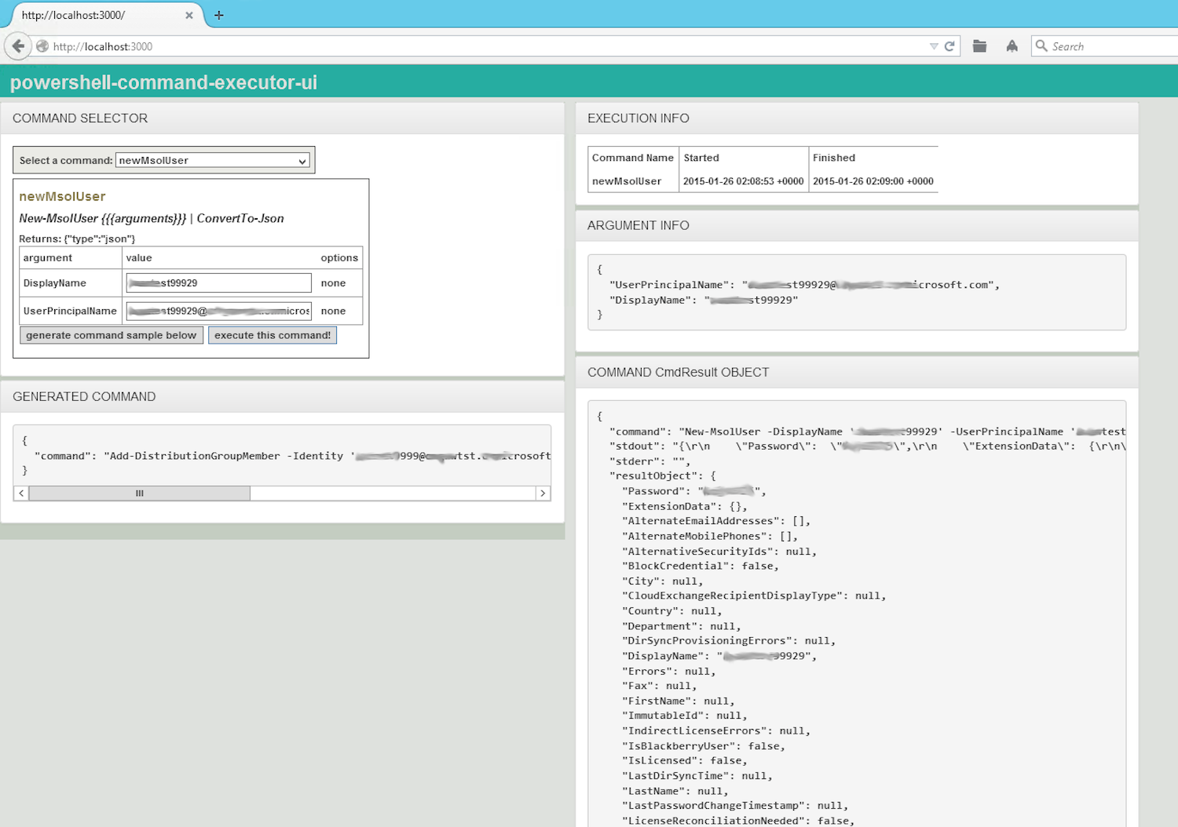
Task: Open a new tab with the plus button
Action: tap(219, 15)
